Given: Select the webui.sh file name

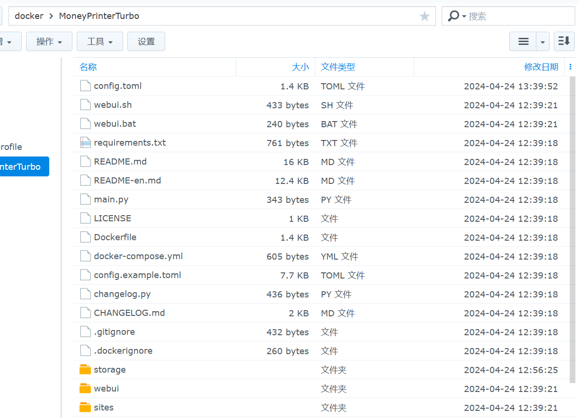Looking at the screenshot, I should (x=113, y=105).
